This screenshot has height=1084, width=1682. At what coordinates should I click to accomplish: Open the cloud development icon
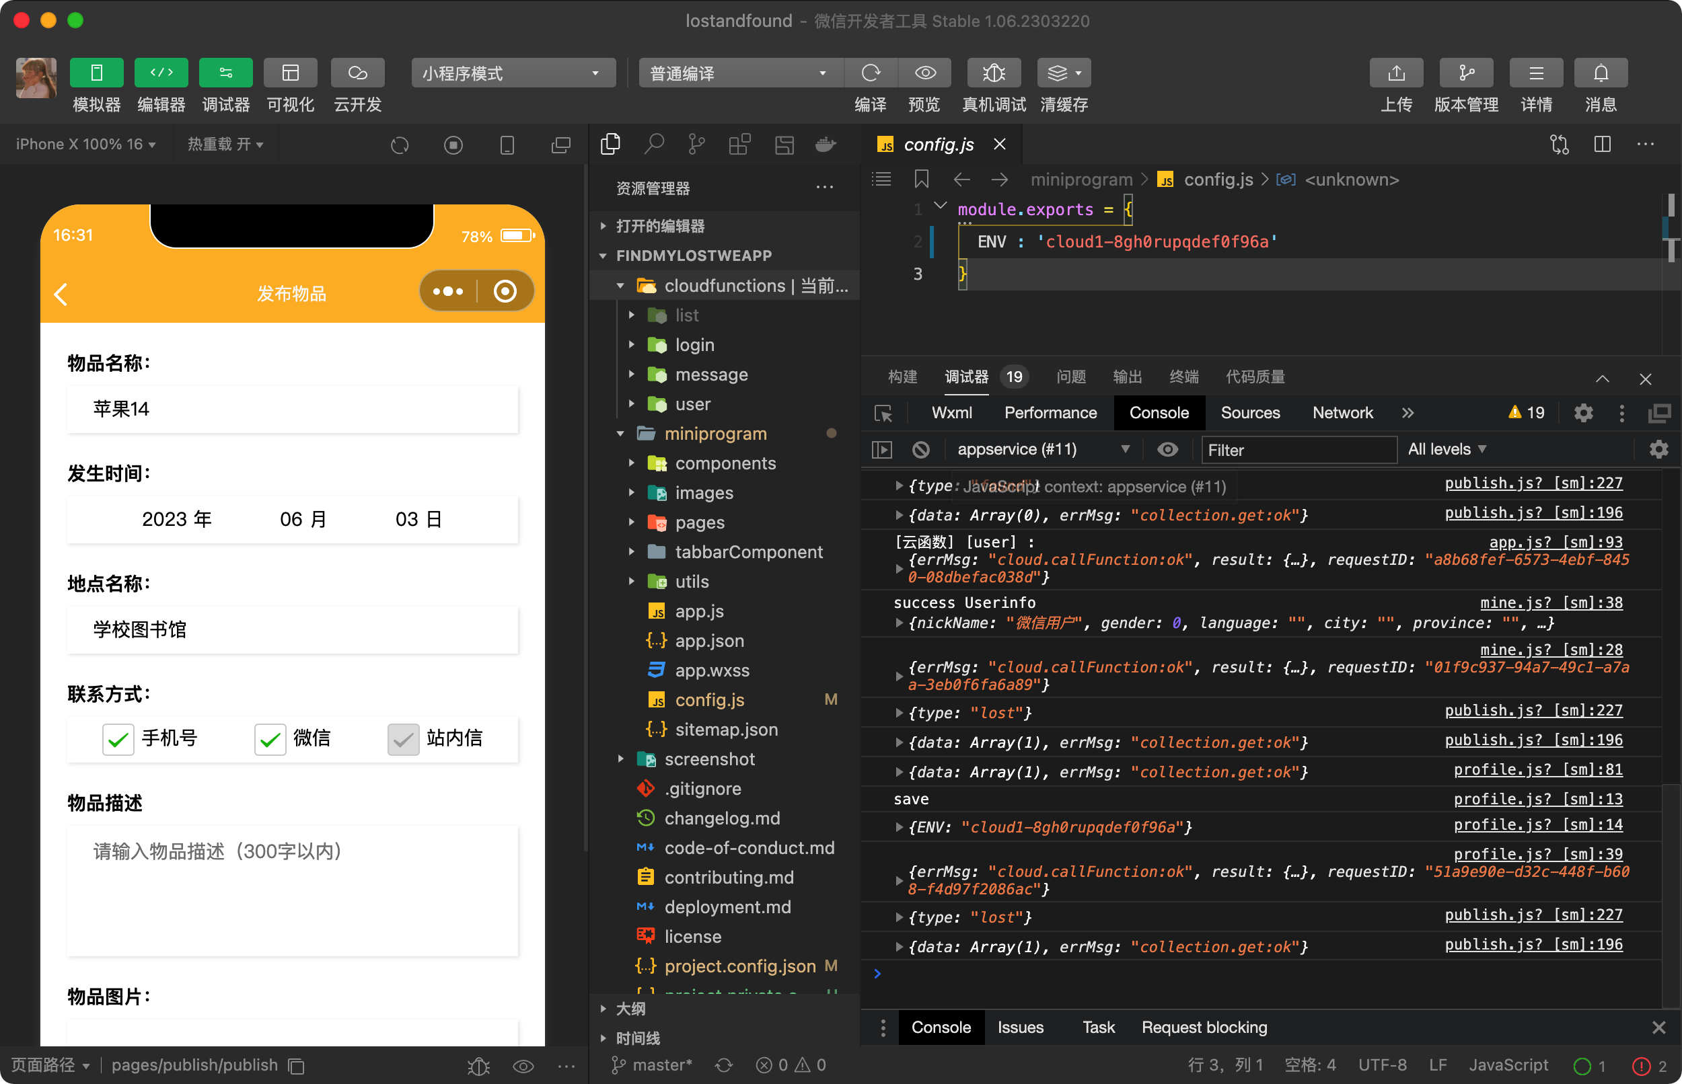click(x=357, y=73)
